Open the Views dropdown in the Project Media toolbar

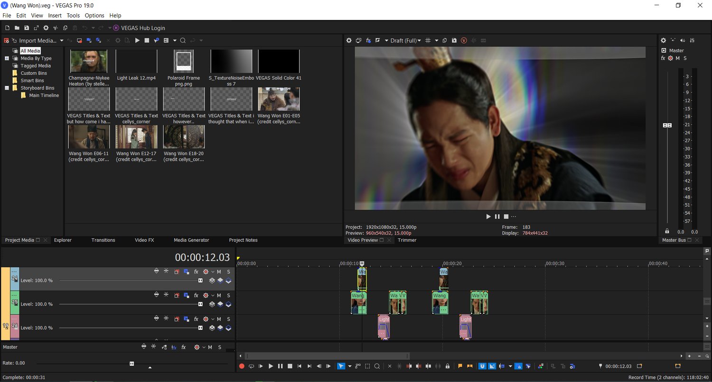[175, 41]
